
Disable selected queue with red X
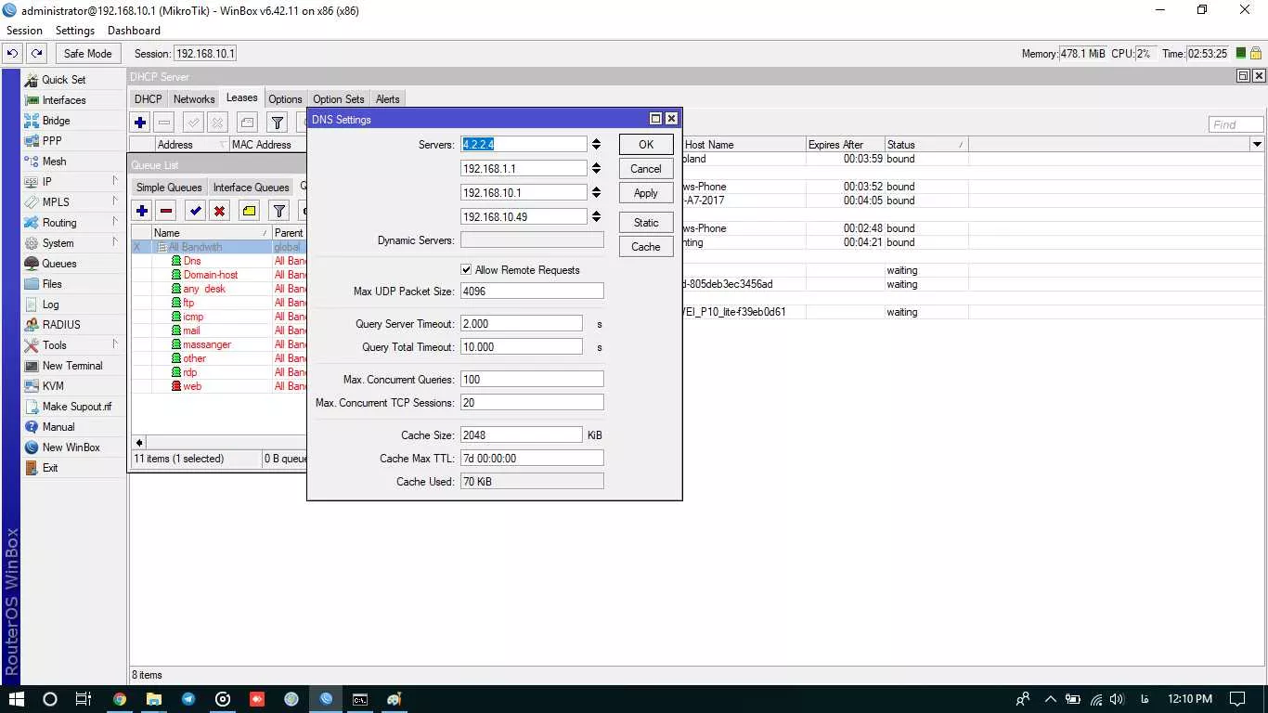click(219, 211)
